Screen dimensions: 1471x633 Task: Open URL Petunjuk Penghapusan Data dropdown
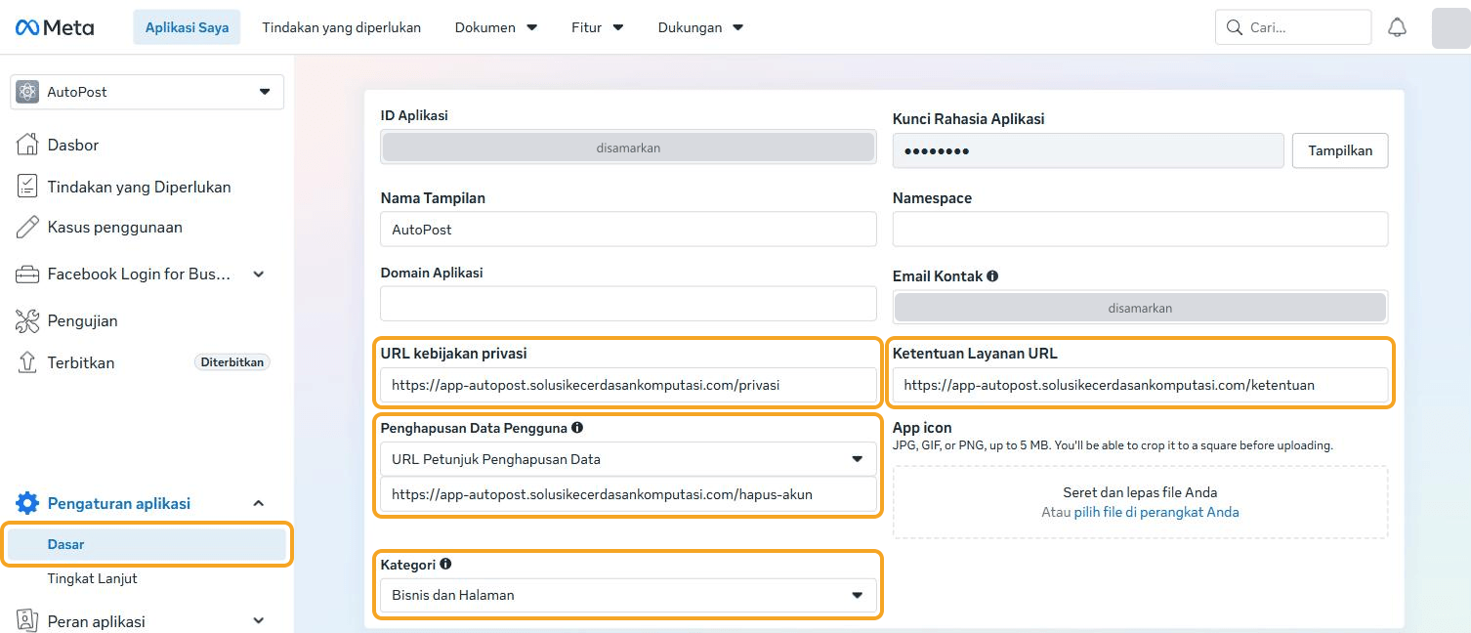coord(628,459)
